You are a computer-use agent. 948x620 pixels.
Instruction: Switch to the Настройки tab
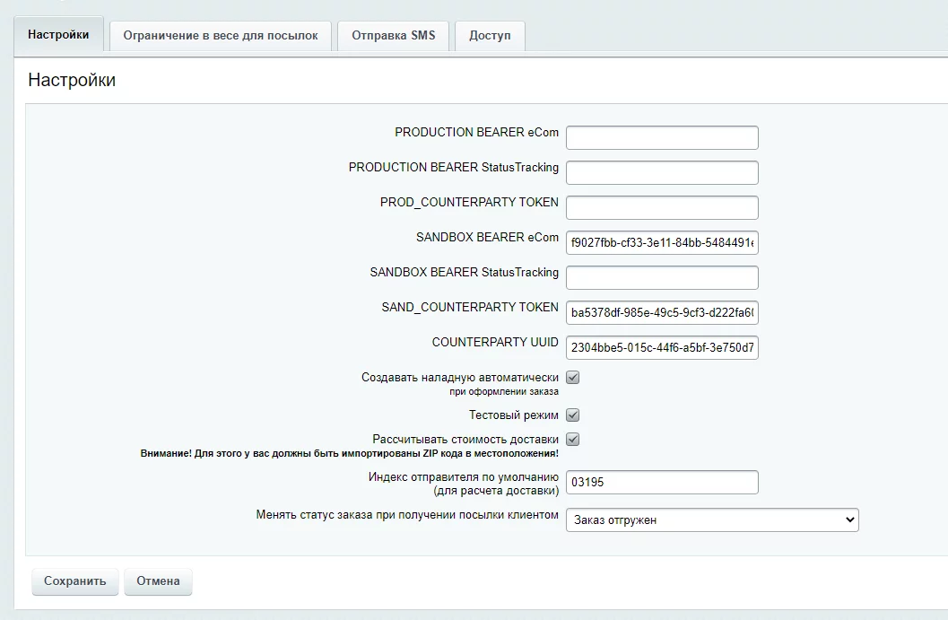pos(58,35)
